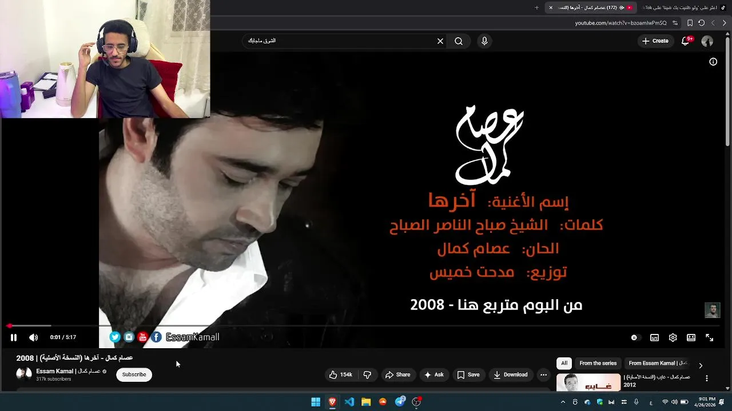Show hidden system tray icons
The width and height of the screenshot is (732, 411).
coord(563,402)
